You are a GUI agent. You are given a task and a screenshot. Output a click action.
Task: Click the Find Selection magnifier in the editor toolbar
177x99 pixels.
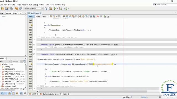tap(64, 16)
